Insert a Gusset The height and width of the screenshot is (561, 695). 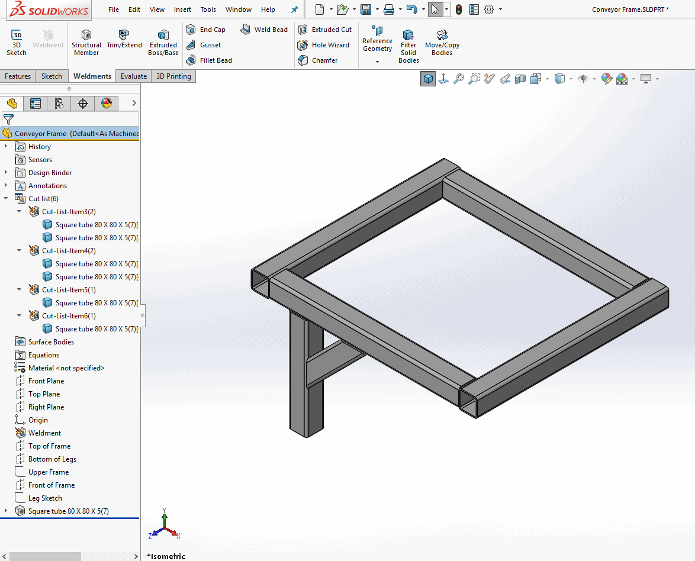pos(204,45)
